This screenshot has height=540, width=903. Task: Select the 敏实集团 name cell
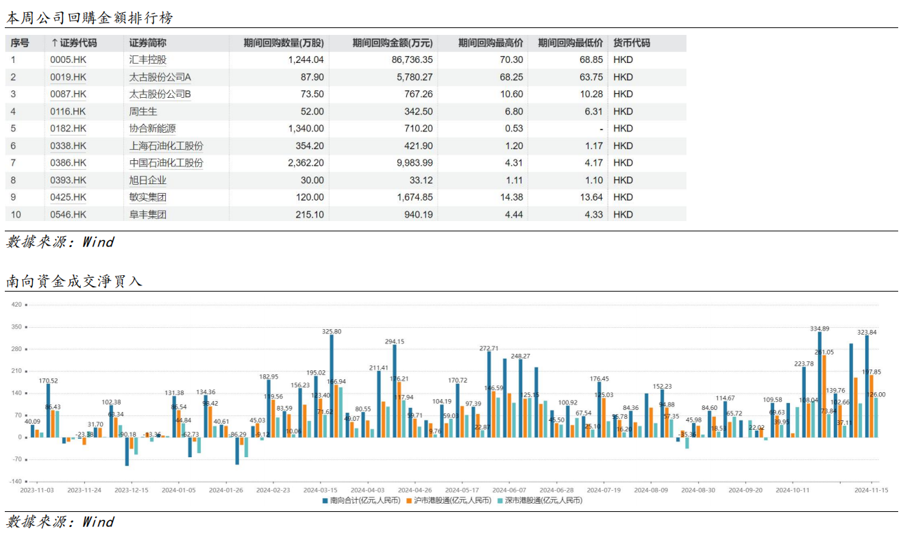click(148, 198)
